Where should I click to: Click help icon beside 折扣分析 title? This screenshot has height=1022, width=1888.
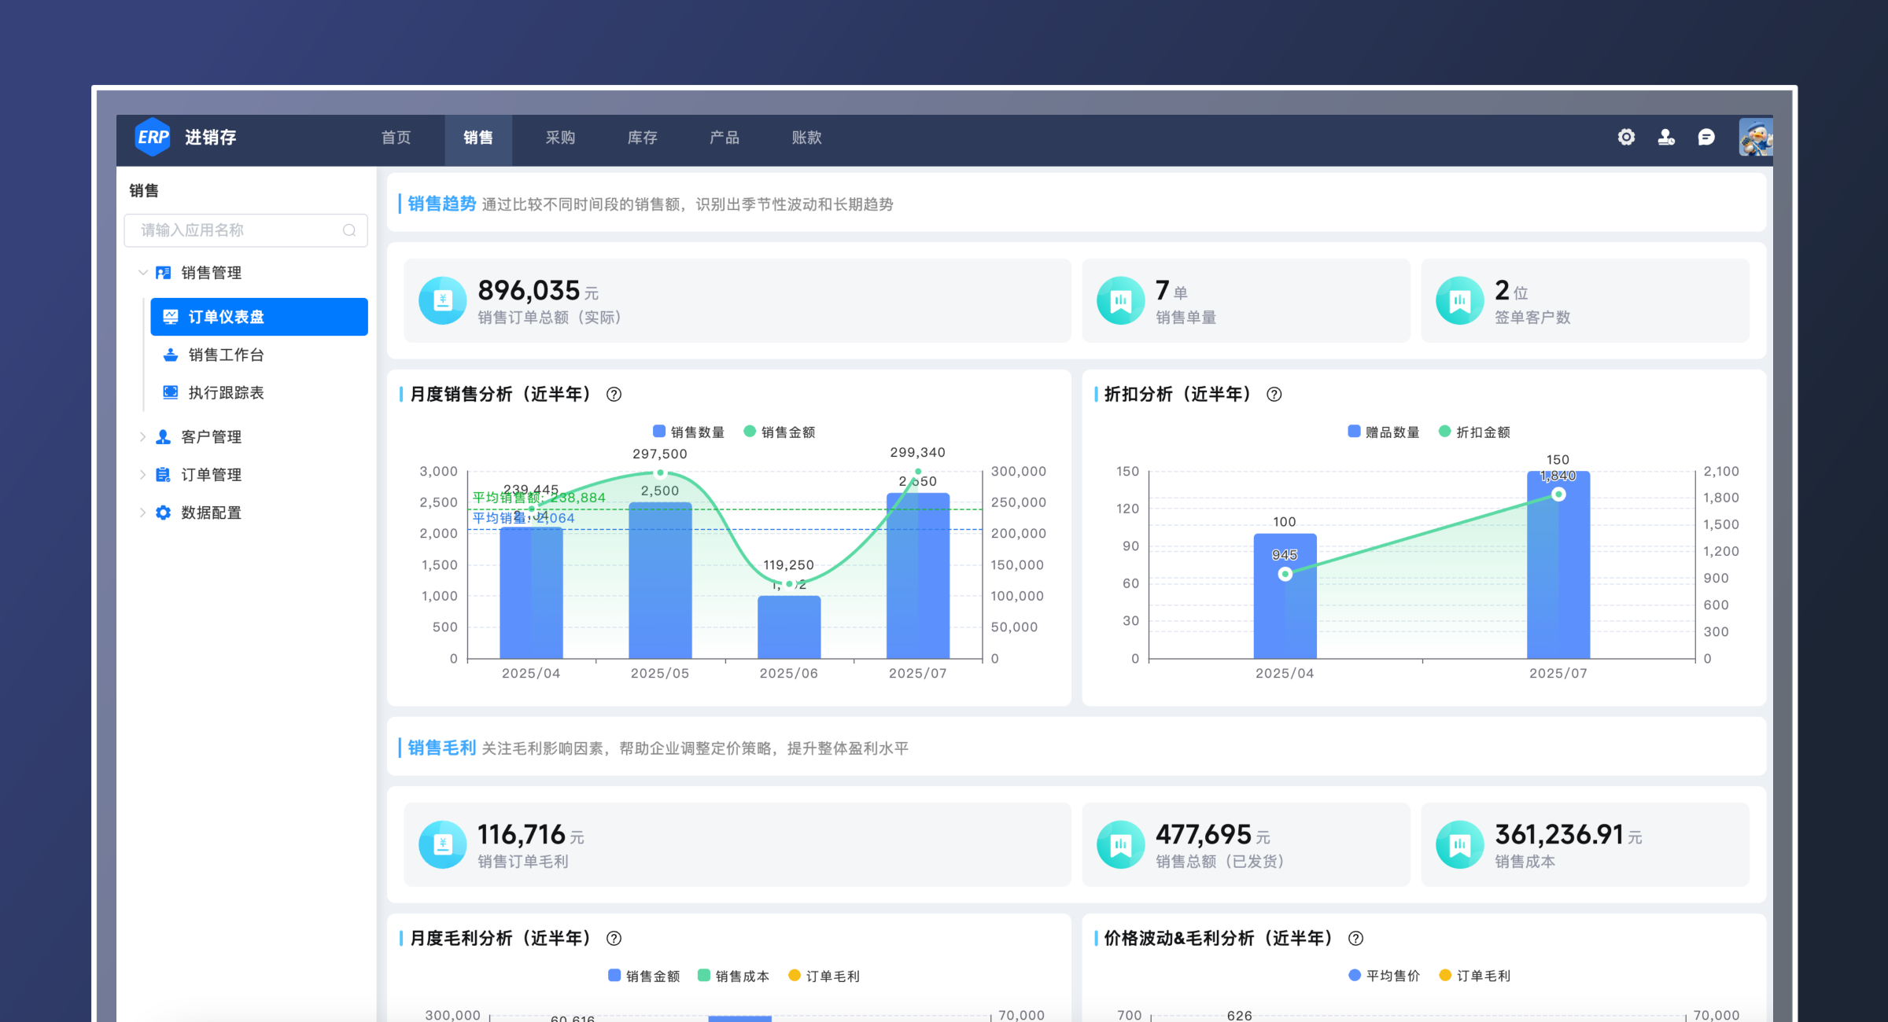point(1274,395)
